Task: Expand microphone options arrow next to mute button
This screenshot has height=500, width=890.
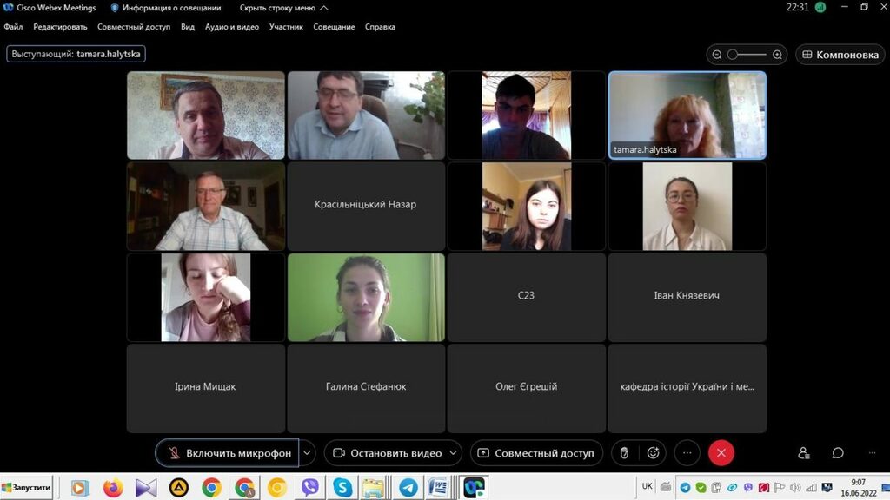Action: pyautogui.click(x=307, y=453)
